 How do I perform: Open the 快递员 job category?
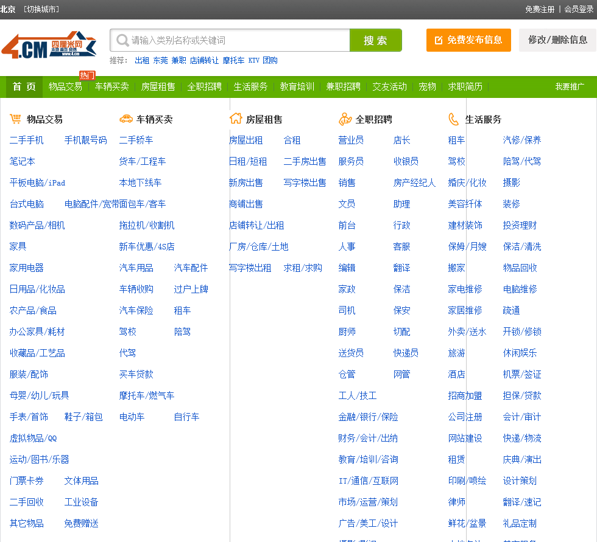(x=406, y=353)
